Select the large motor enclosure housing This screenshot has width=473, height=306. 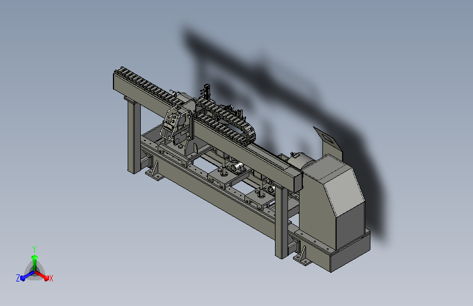(332, 202)
